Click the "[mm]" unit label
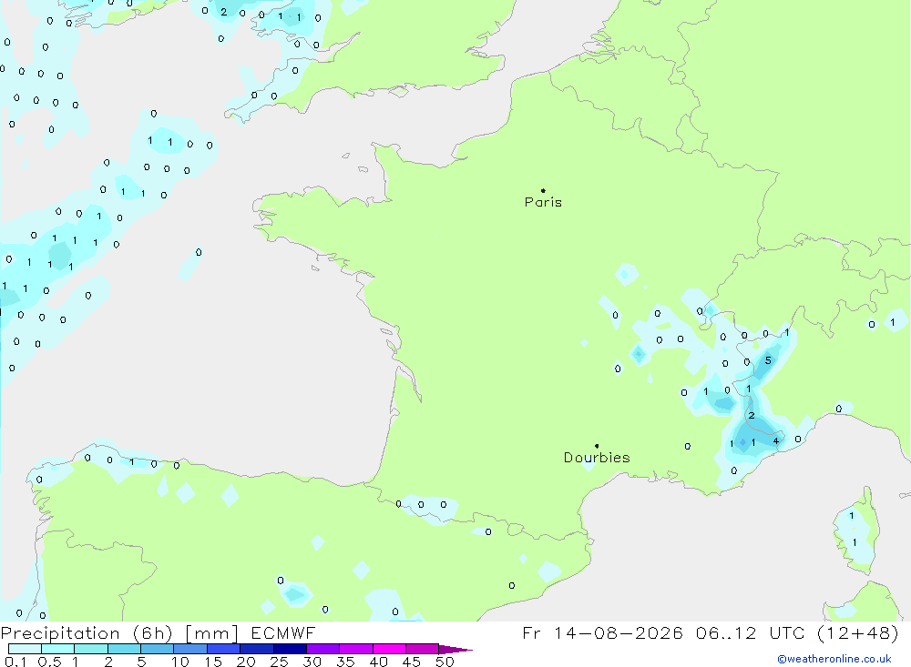Viewport: 911px width, 667px height. tap(211, 633)
